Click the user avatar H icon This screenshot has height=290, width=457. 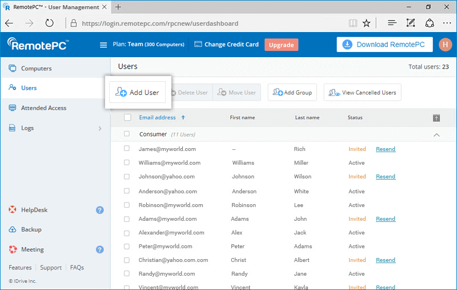[445, 45]
